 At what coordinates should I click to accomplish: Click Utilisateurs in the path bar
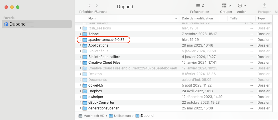(x=121, y=116)
